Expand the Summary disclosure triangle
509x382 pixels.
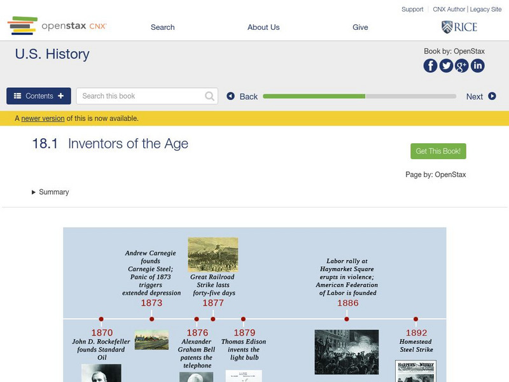(x=35, y=192)
